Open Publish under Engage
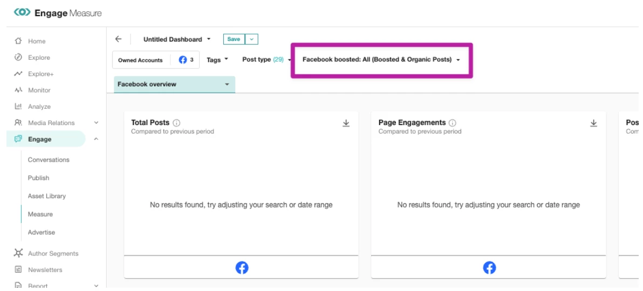 (x=38, y=178)
